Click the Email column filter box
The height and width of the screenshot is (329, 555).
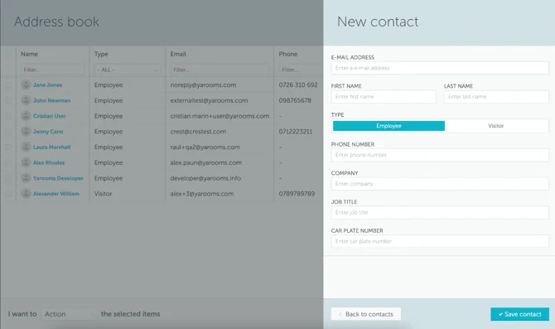click(220, 70)
